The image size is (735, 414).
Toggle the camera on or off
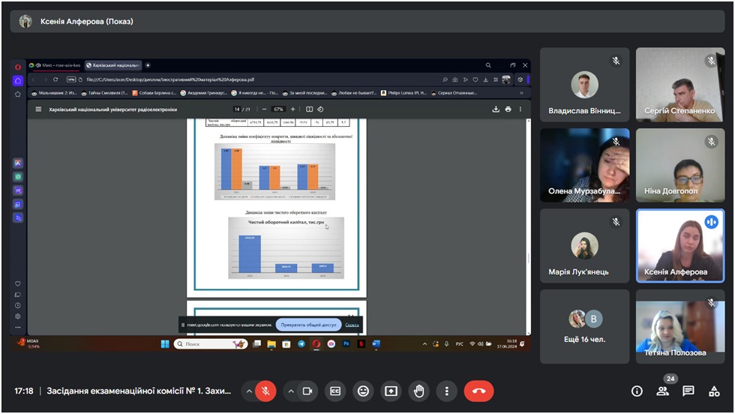coord(307,391)
